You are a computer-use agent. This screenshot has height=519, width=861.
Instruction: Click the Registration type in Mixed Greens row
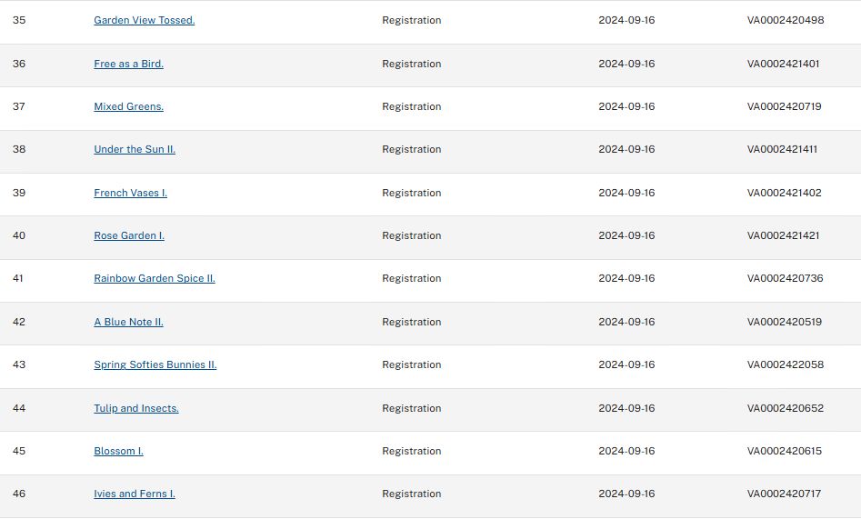pyautogui.click(x=411, y=106)
